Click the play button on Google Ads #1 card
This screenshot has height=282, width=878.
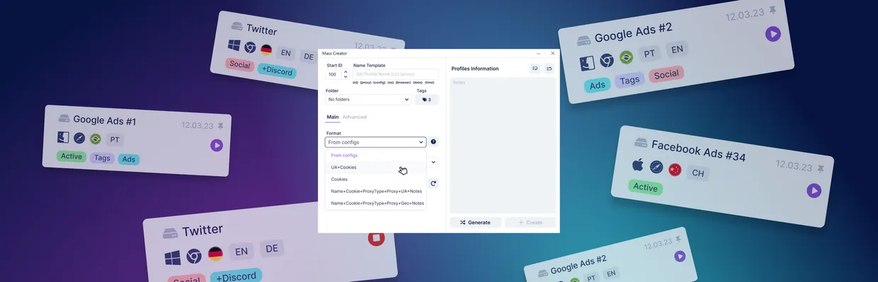217,146
